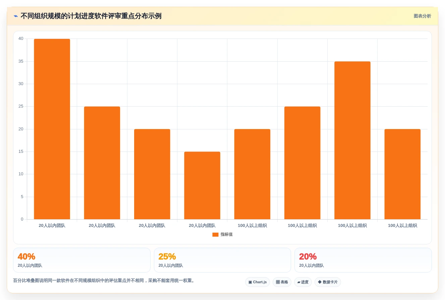Image resolution: width=445 pixels, height=300 pixels.
Task: Click the value 25 bar for 20人以内团队
Action: pyautogui.click(x=102, y=163)
